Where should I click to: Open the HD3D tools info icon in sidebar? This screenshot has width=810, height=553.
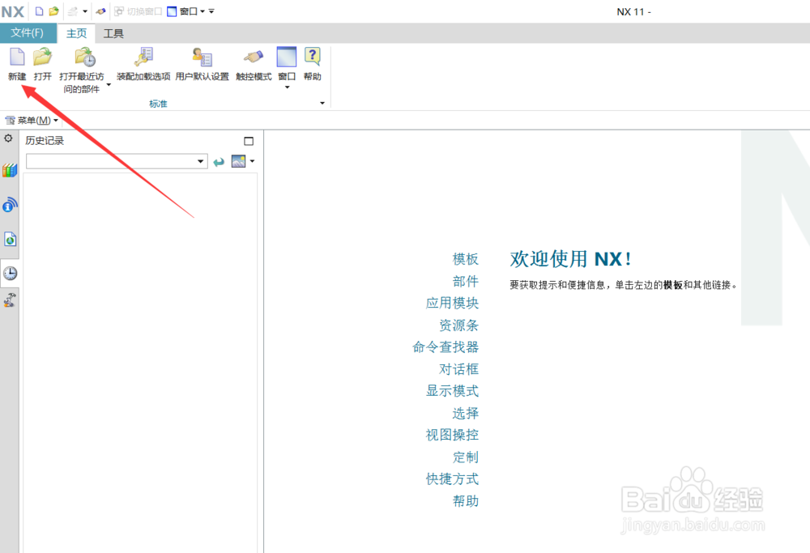(9, 205)
